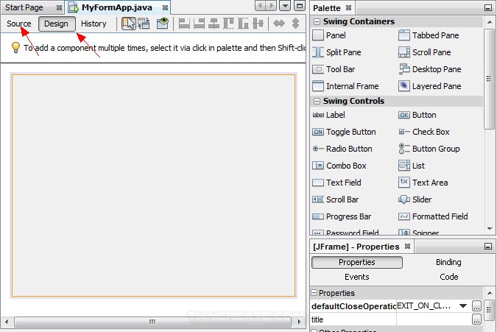The width and height of the screenshot is (497, 332).
Task: Collapse the Properties section expander
Action: click(x=314, y=293)
